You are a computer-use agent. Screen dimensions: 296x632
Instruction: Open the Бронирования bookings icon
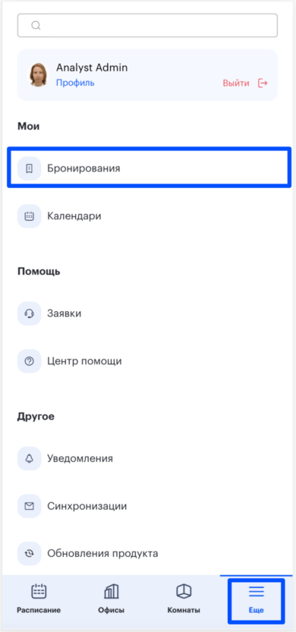(x=29, y=168)
